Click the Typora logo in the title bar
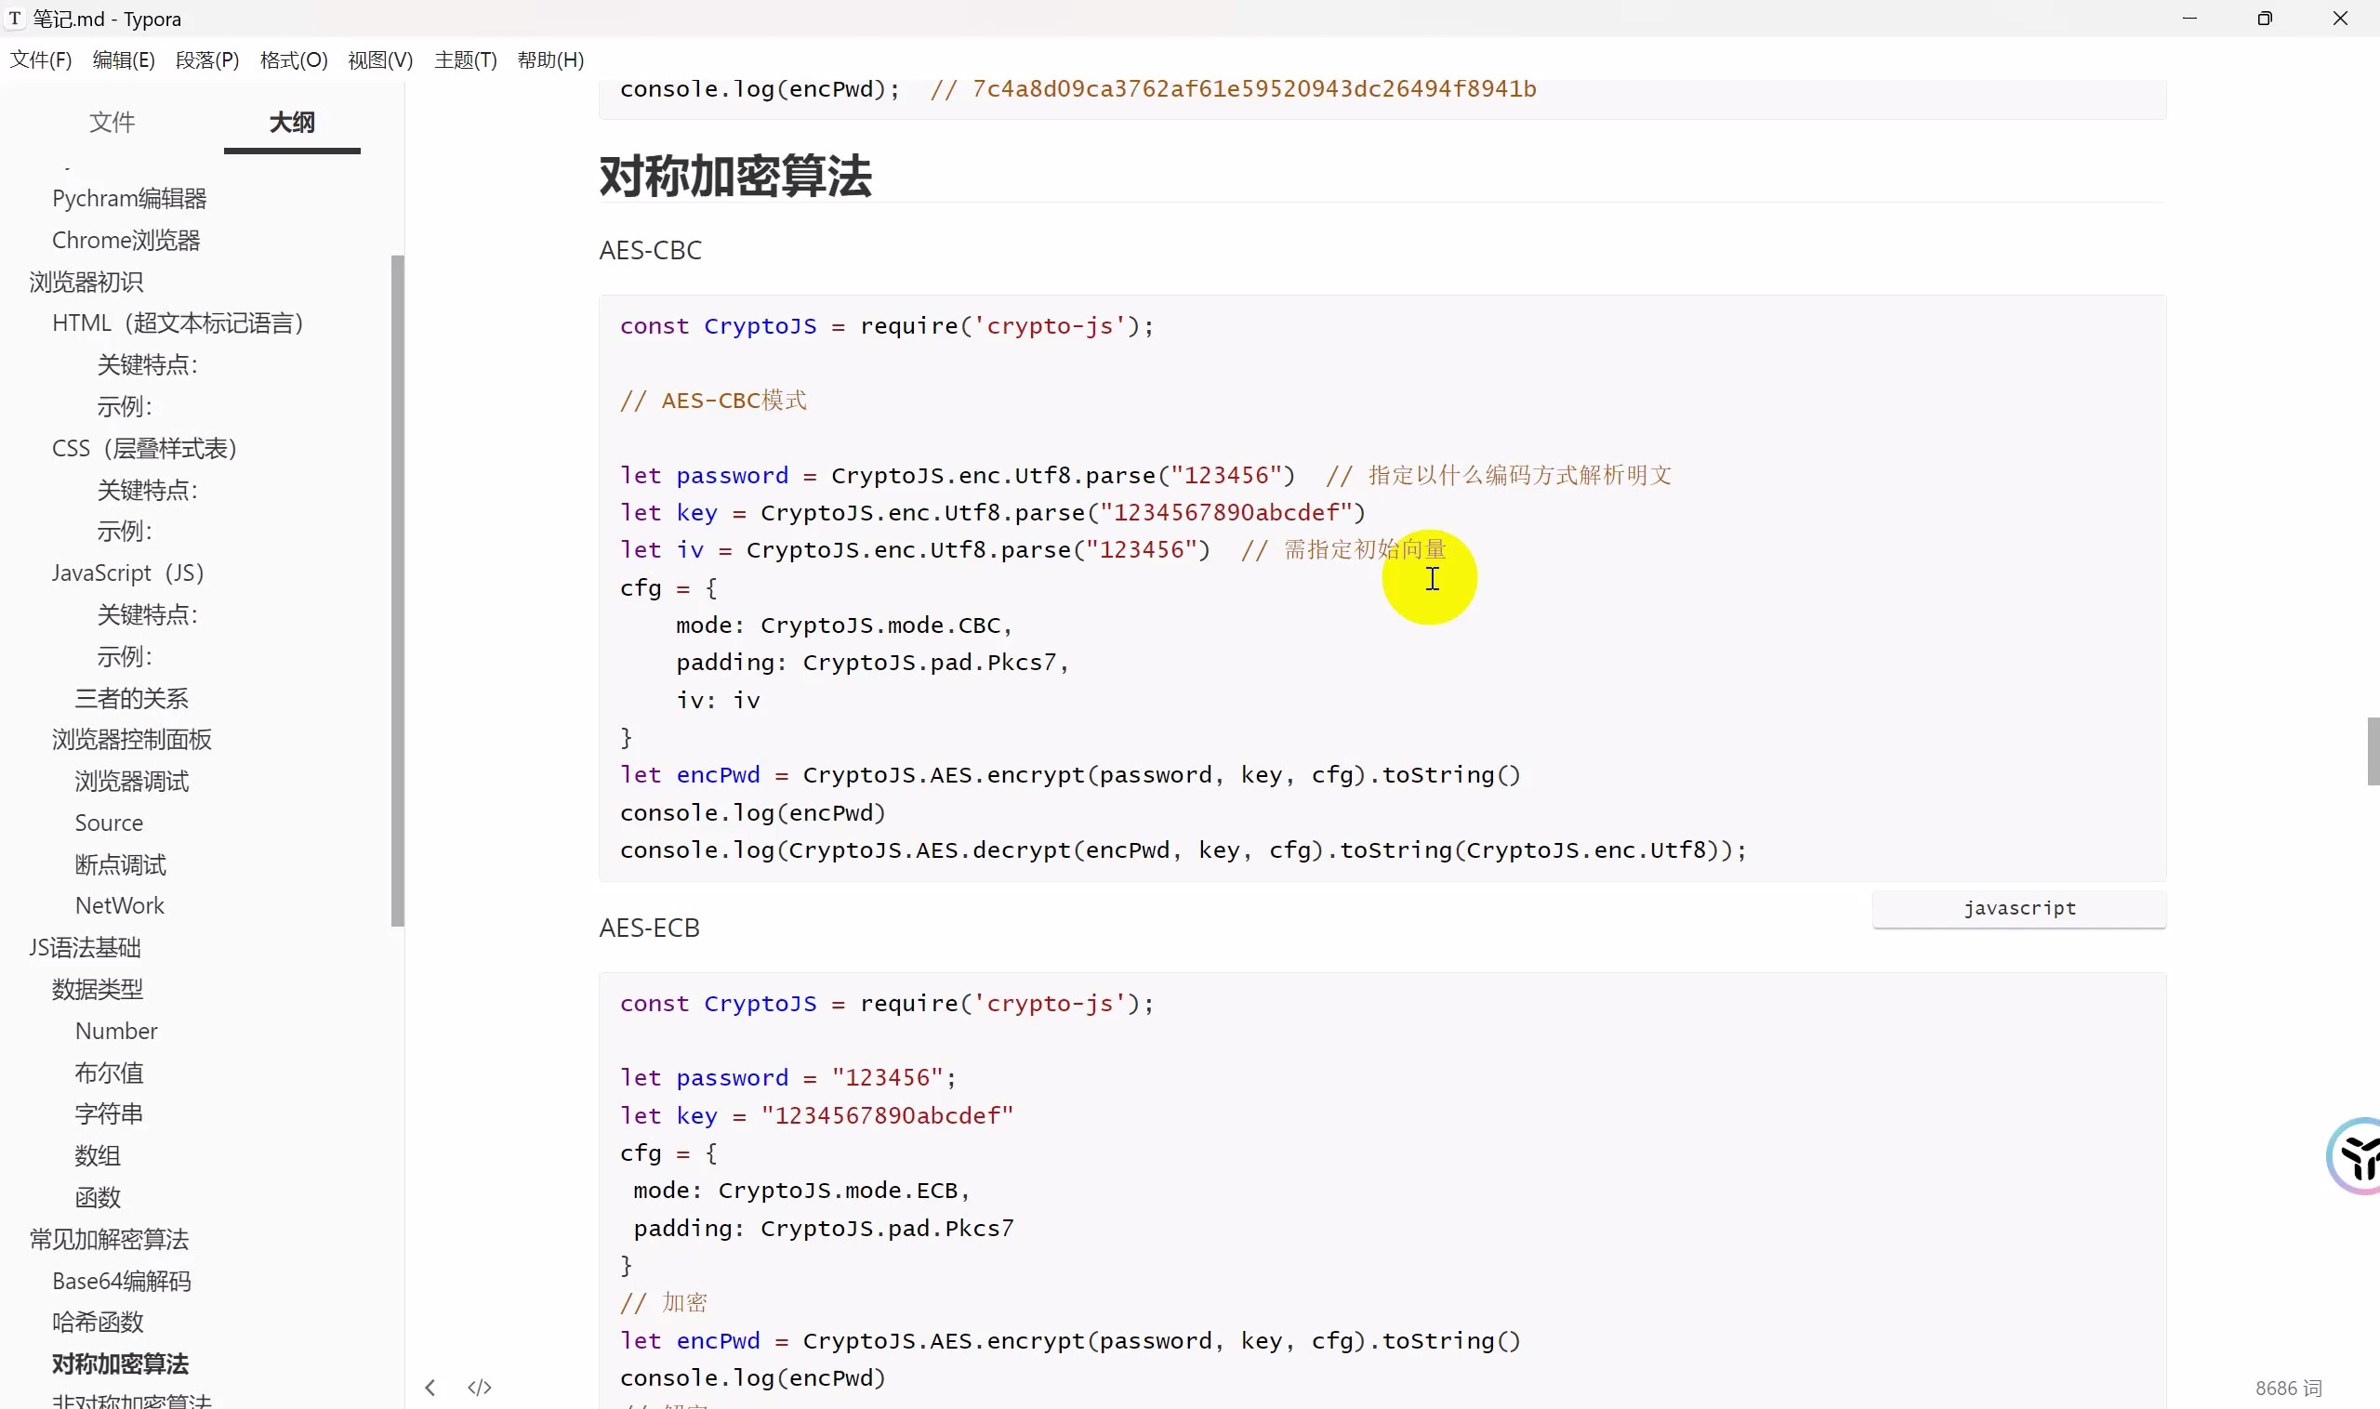Viewport: 2380px width, 1409px height. point(15,18)
